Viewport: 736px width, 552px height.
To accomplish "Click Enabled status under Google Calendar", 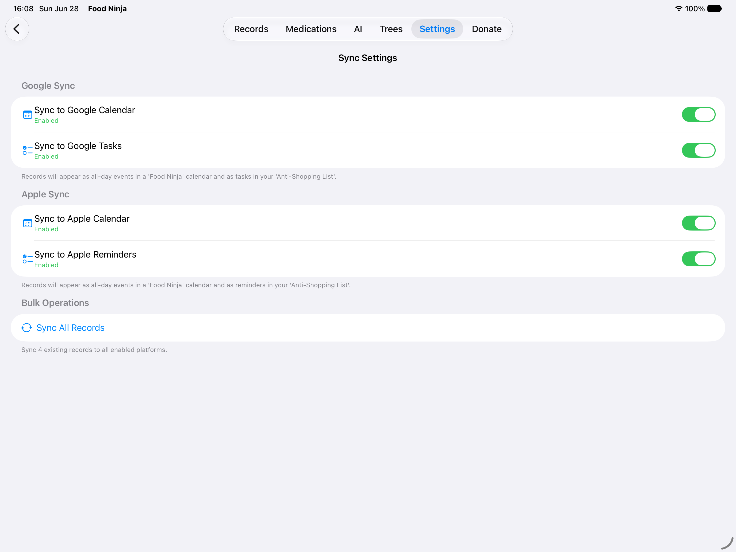I will pos(46,121).
